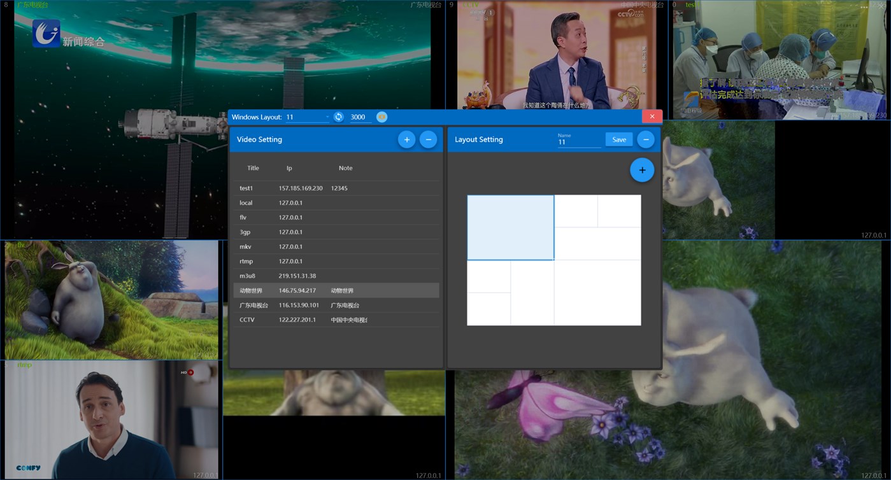Click the IP 116.153.90.101 cell
This screenshot has width=891, height=480.
tap(299, 306)
